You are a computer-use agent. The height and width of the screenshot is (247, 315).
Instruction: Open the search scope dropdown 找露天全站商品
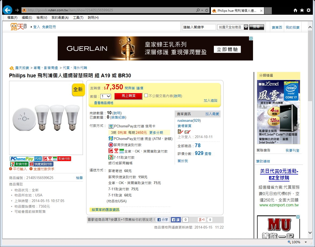[x=233, y=27]
